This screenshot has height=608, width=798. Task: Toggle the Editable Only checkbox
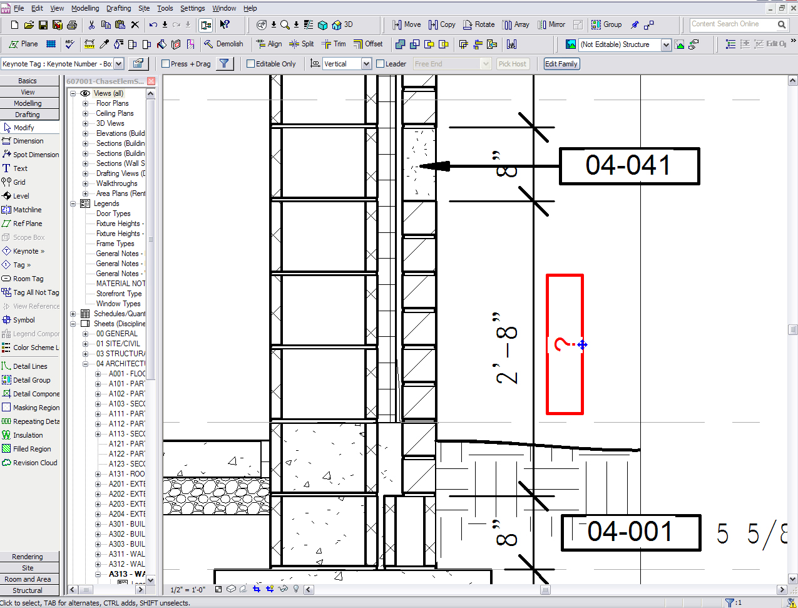coord(251,64)
